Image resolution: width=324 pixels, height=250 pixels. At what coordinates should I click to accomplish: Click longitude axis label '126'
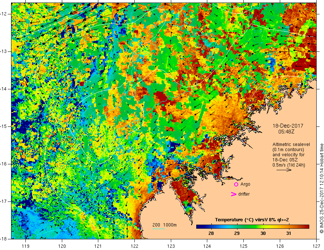point(280,246)
